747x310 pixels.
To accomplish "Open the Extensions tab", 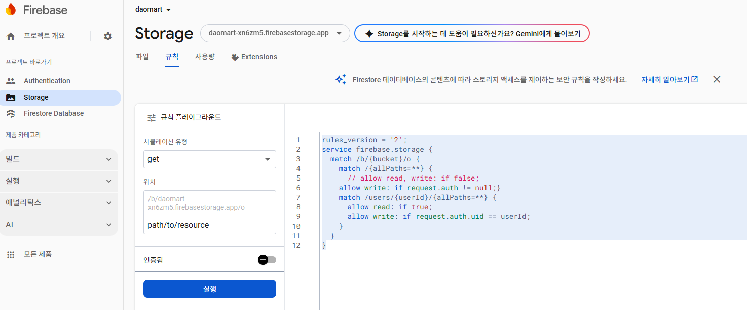I will 254,57.
